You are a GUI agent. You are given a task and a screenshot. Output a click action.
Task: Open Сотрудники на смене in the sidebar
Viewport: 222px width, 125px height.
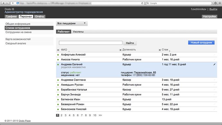point(29,32)
